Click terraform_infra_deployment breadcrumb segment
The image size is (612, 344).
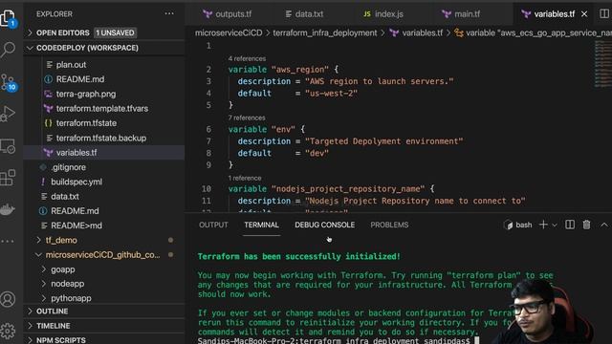click(325, 33)
